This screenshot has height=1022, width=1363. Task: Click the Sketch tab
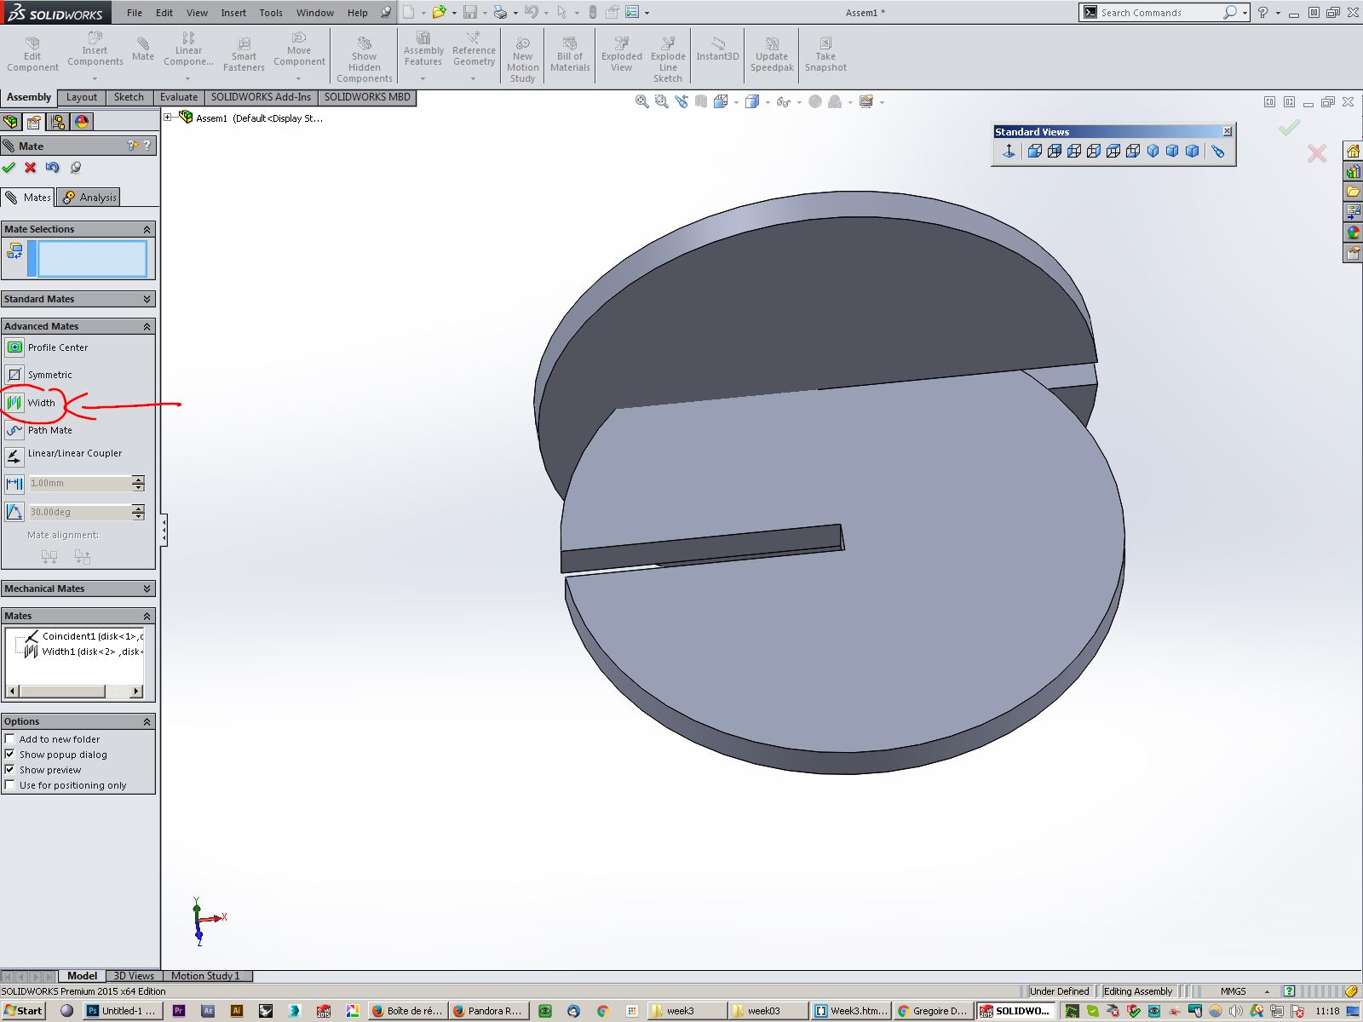[x=129, y=97]
